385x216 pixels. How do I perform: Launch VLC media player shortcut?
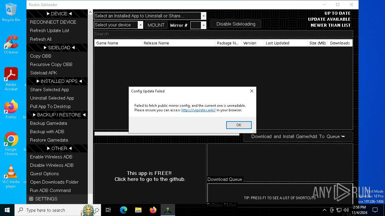(x=11, y=176)
